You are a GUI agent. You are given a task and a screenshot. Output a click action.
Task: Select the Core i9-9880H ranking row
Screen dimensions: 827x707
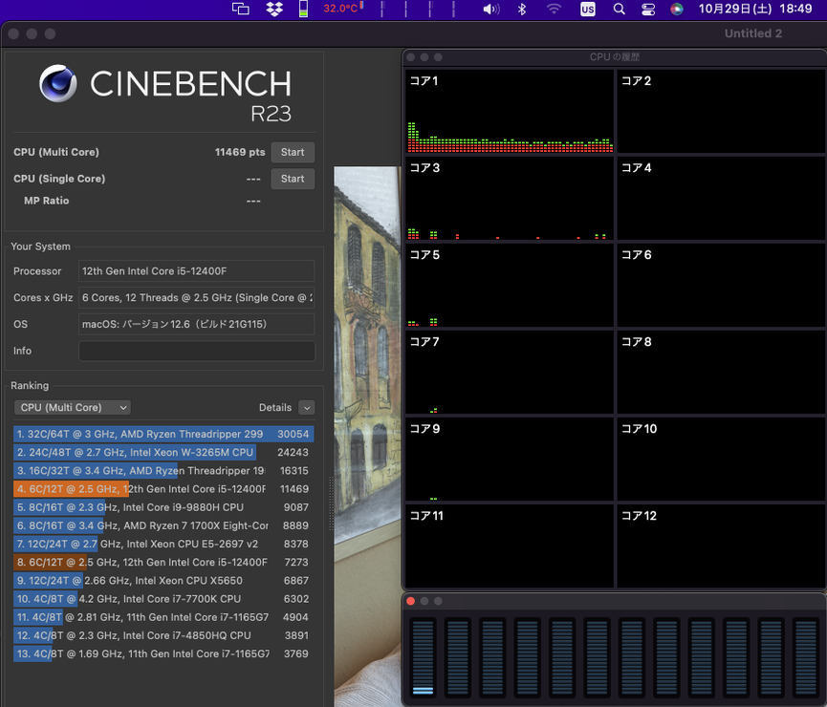pos(163,507)
